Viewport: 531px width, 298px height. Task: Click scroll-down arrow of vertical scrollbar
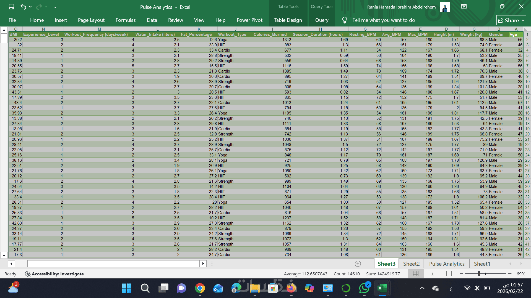pos(4,255)
